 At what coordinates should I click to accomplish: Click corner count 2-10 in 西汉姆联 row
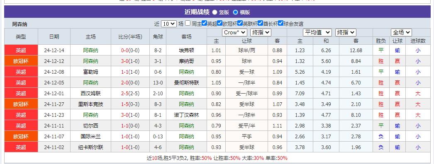point(158,93)
